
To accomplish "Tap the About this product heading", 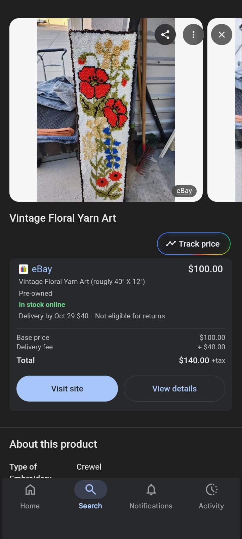I will [x=53, y=444].
